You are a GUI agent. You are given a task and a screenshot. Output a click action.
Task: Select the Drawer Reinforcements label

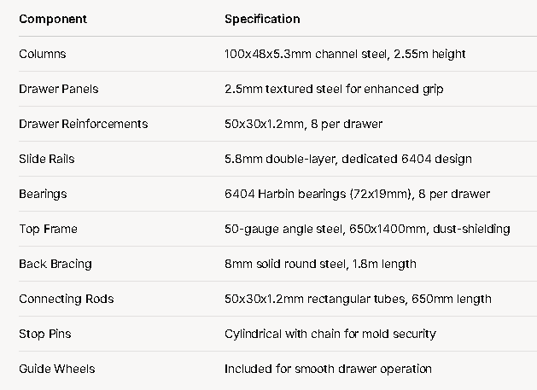84,124
